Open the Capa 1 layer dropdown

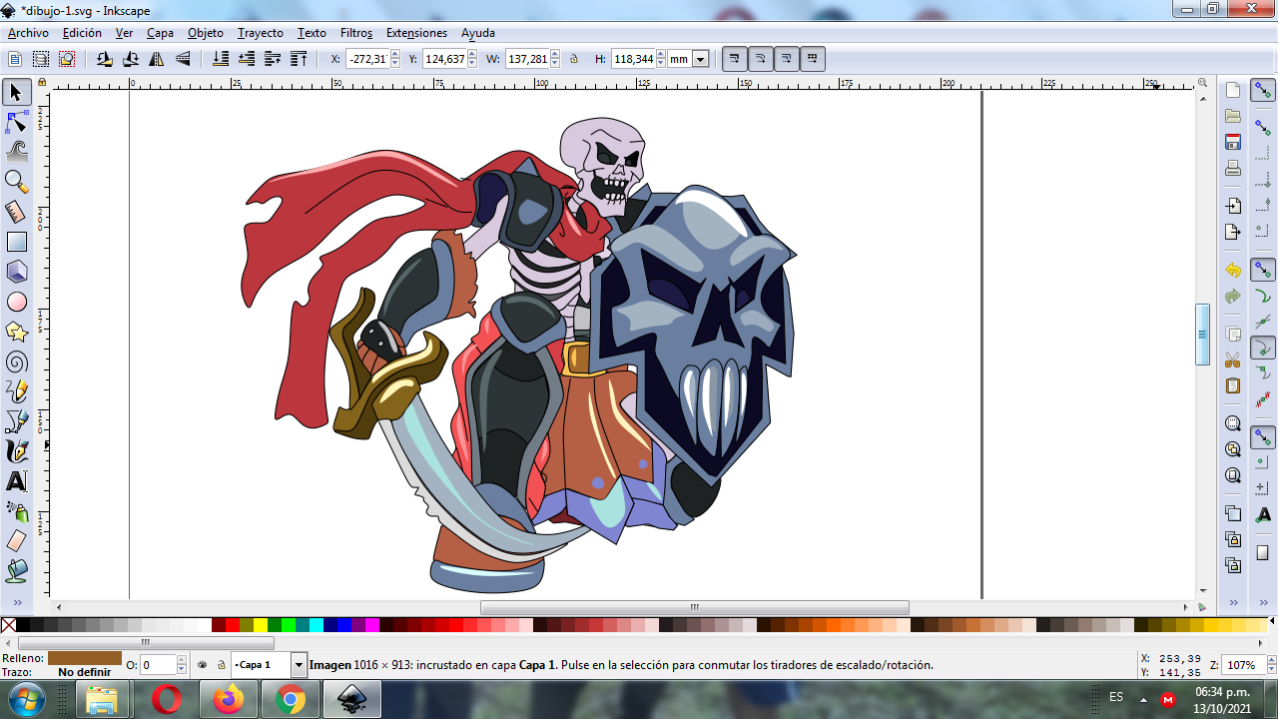click(x=299, y=664)
